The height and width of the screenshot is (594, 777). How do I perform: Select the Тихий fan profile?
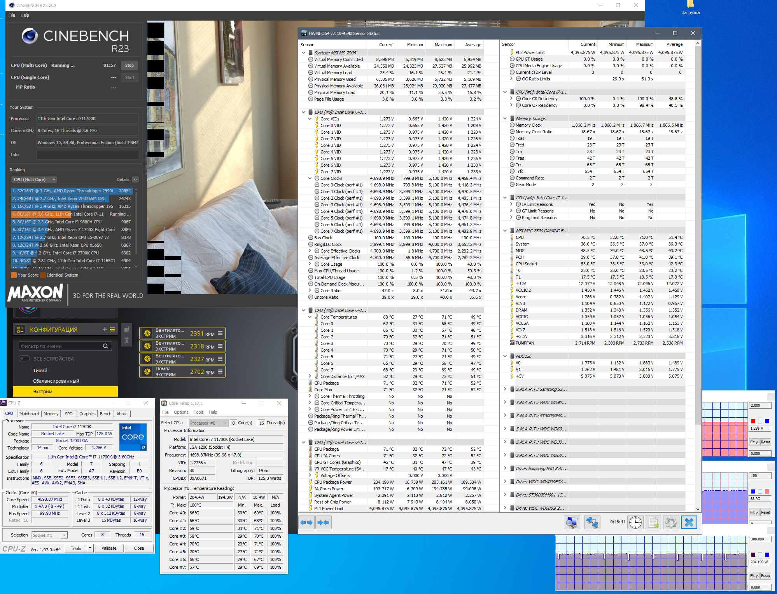pos(40,370)
